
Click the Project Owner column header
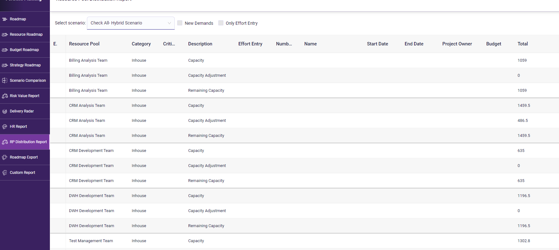pos(457,44)
